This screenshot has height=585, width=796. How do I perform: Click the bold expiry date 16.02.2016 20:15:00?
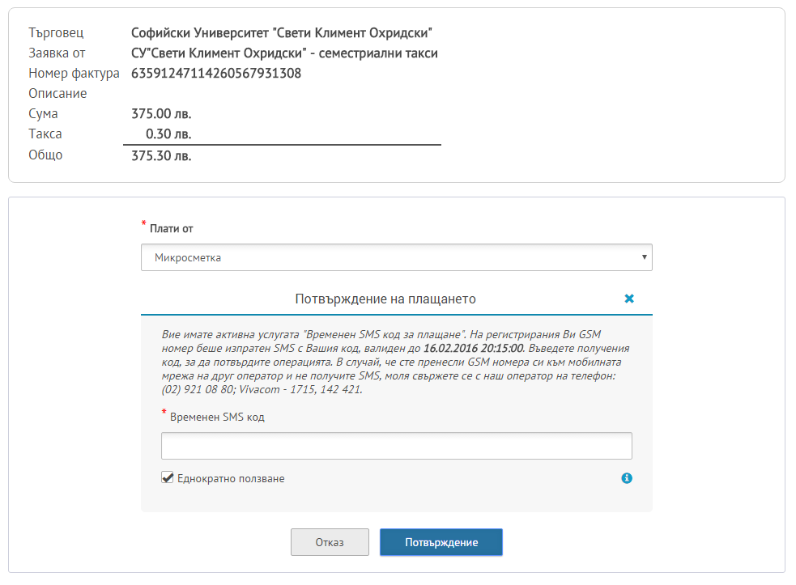474,349
